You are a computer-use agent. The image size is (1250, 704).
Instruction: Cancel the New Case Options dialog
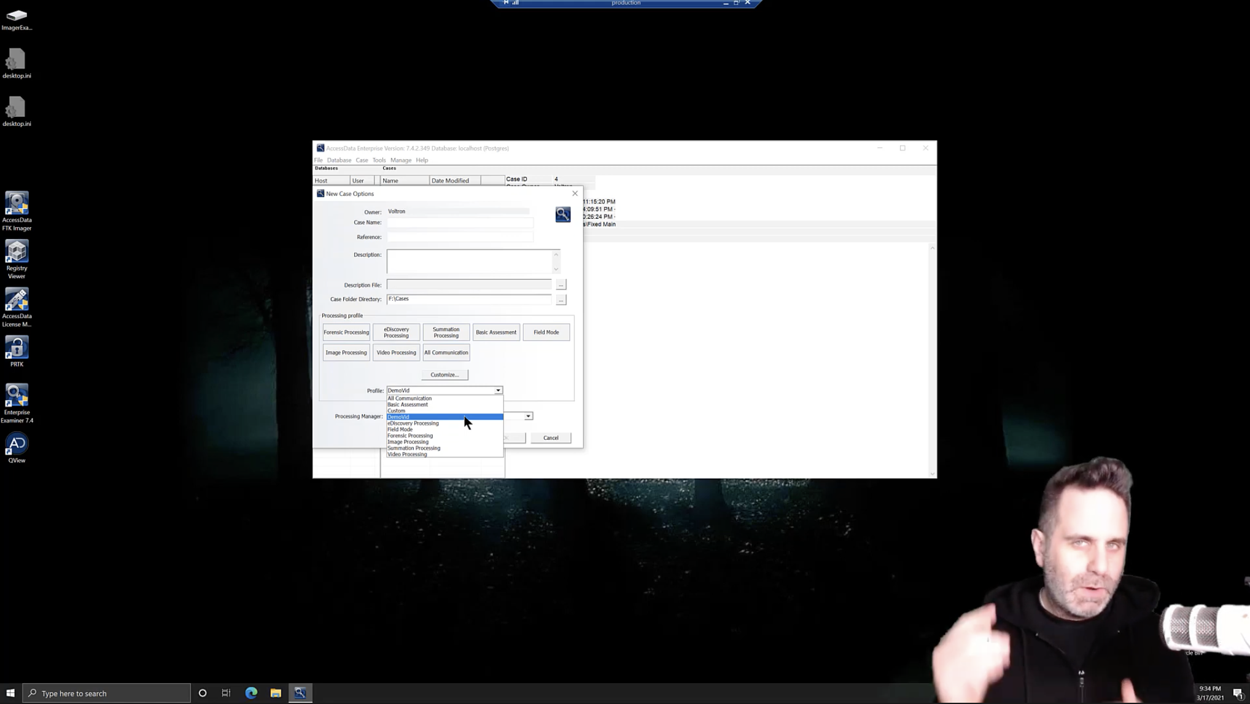[x=550, y=437]
